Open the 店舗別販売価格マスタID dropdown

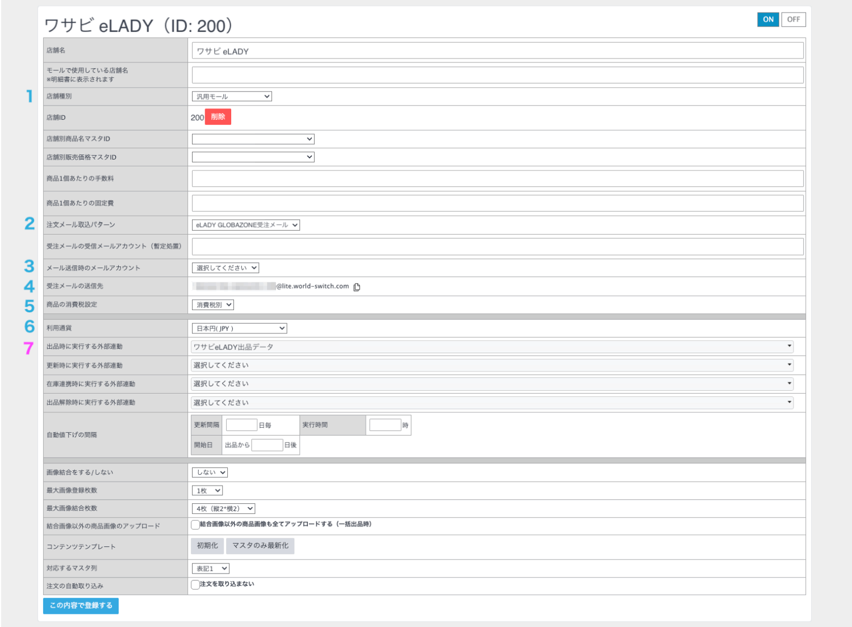253,157
